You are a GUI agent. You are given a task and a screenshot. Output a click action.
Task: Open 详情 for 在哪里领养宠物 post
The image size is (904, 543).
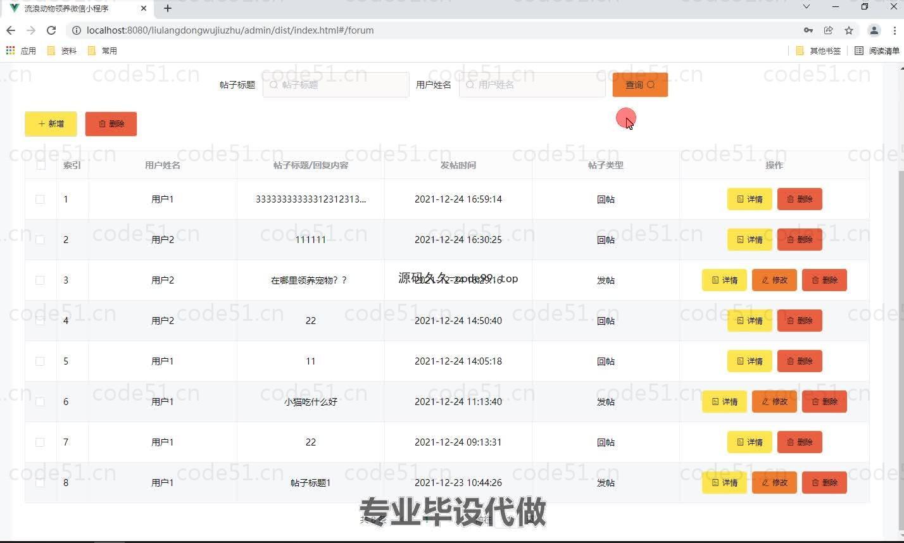(724, 280)
